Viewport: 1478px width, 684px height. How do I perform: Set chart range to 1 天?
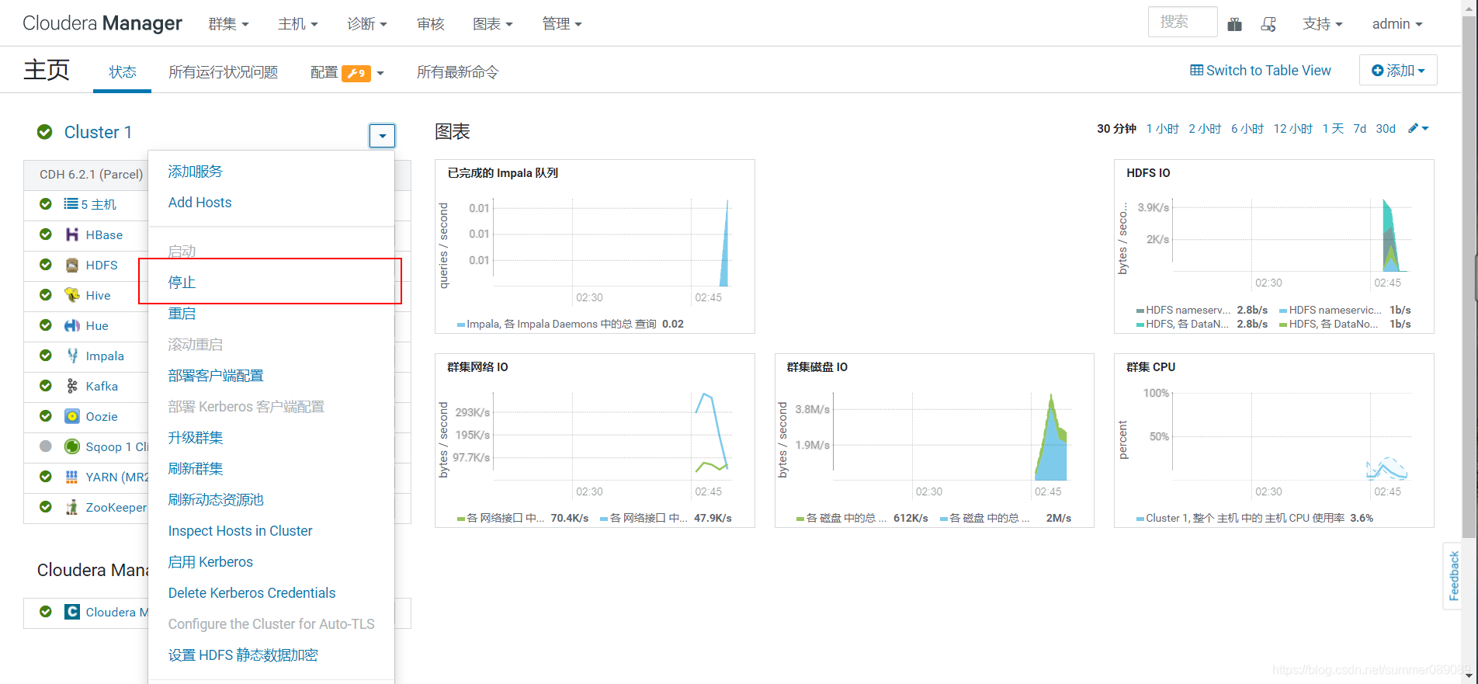click(x=1333, y=129)
